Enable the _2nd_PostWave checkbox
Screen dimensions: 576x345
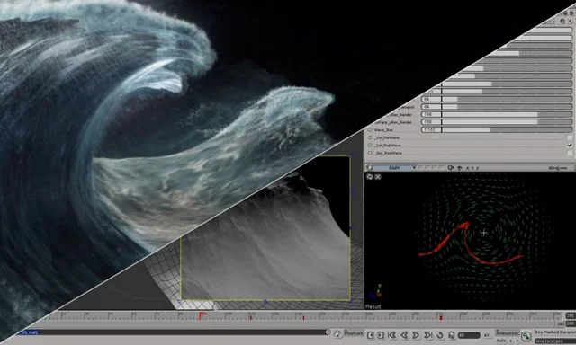click(x=570, y=153)
